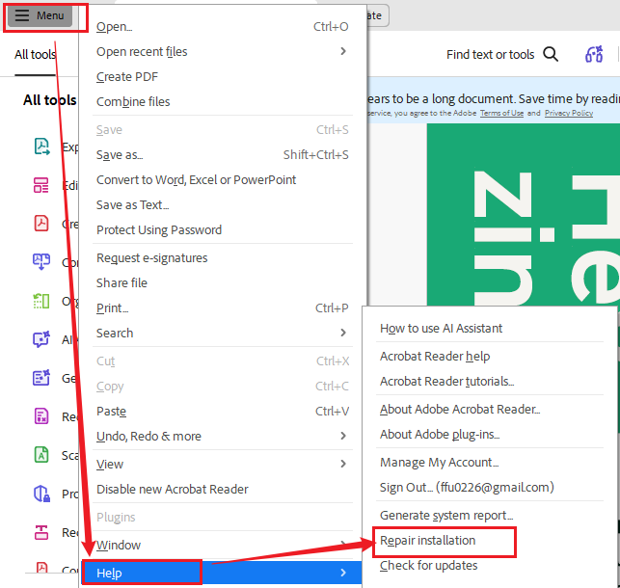Click the Export PDF tool icon
This screenshot has width=620, height=588.
[x=41, y=147]
